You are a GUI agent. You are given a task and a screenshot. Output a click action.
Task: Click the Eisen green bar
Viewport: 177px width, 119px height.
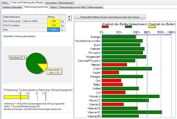click(127, 69)
